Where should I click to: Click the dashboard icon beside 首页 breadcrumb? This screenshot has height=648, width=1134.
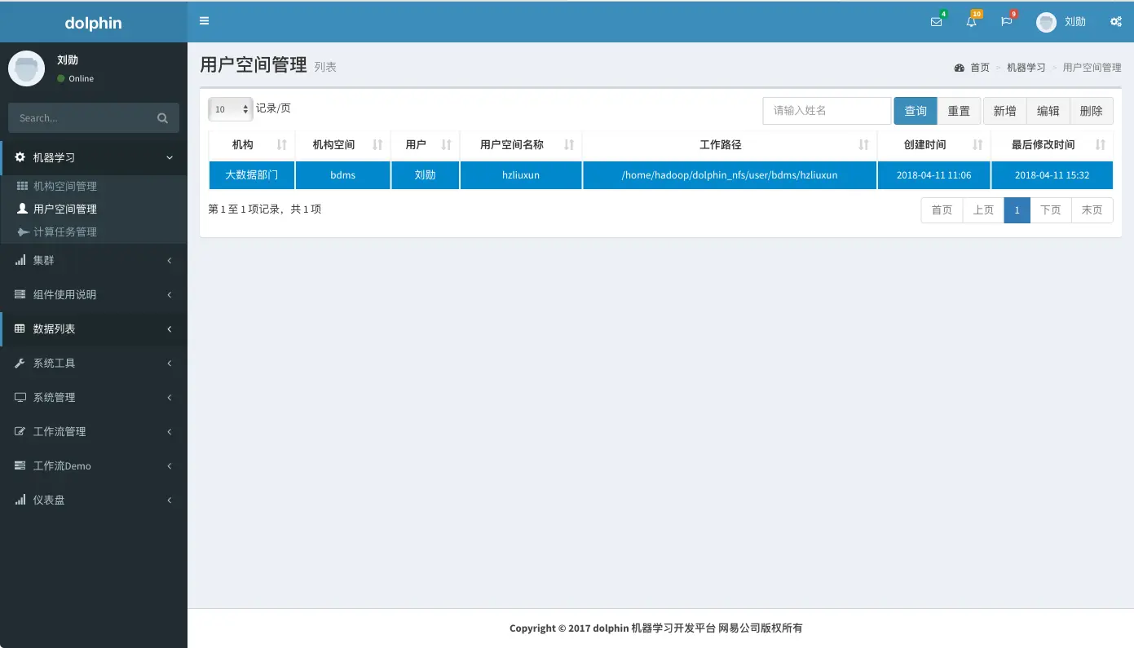pos(960,68)
